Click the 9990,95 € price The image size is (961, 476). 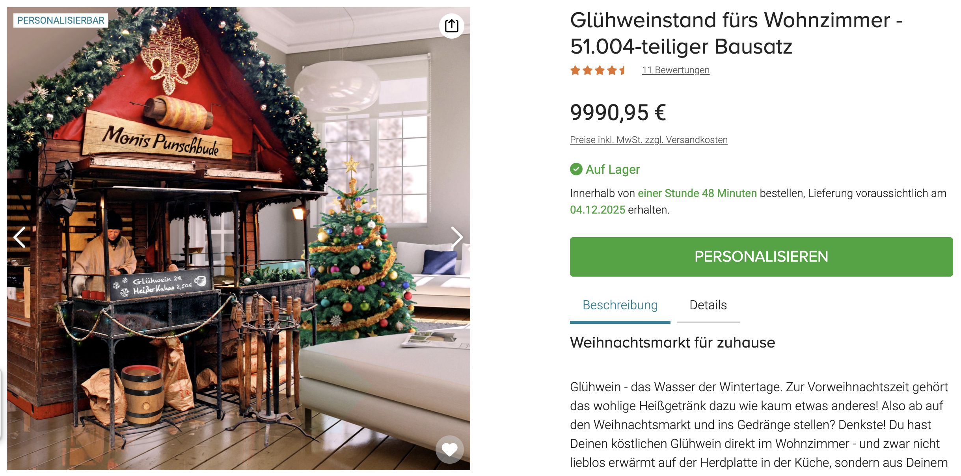618,113
